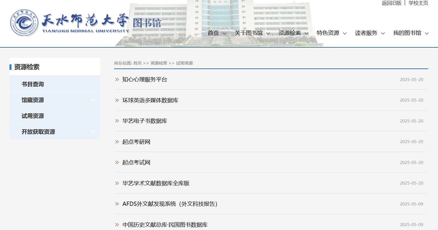The image size is (438, 230).
Task: Open the 环球英语多媒体数据库 entry
Action: point(150,100)
